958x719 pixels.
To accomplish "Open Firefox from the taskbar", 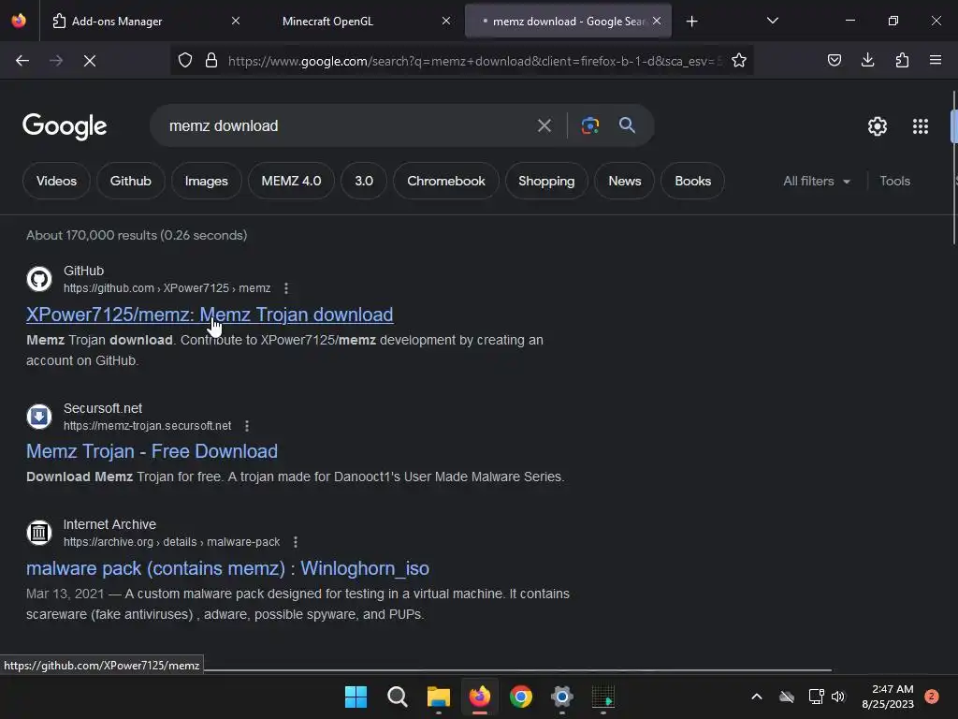I will click(x=480, y=697).
